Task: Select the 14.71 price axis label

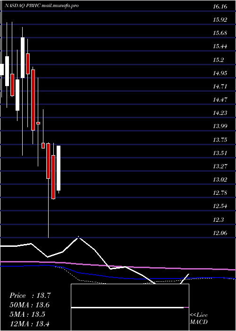Action: coord(220,87)
